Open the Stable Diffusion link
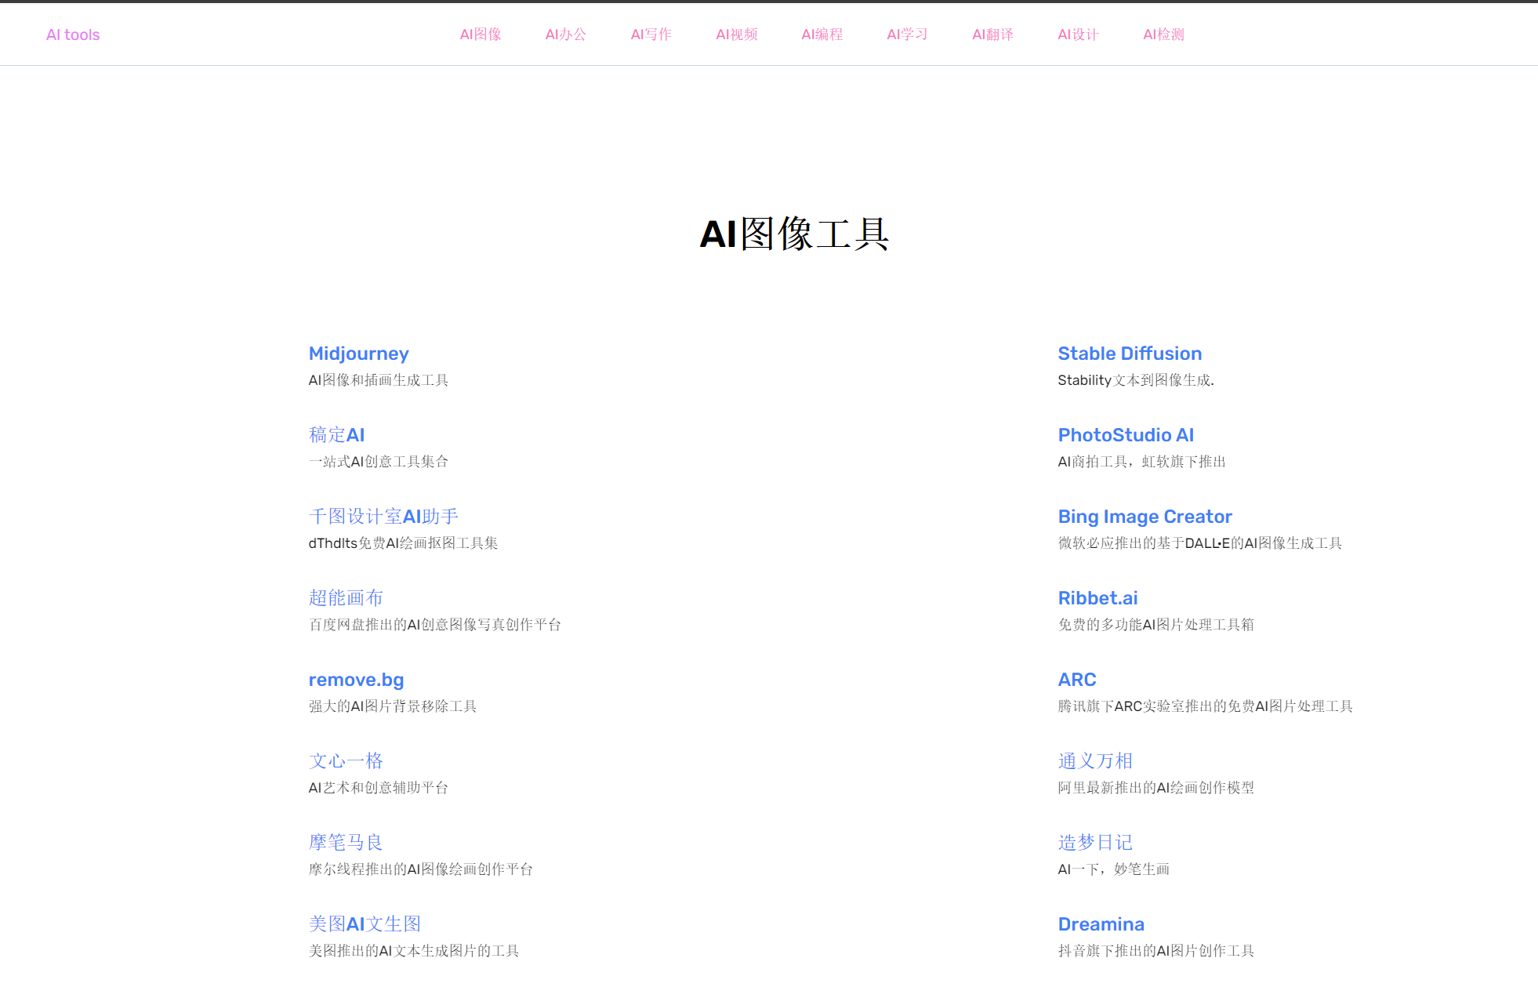The height and width of the screenshot is (987, 1538). coord(1130,354)
